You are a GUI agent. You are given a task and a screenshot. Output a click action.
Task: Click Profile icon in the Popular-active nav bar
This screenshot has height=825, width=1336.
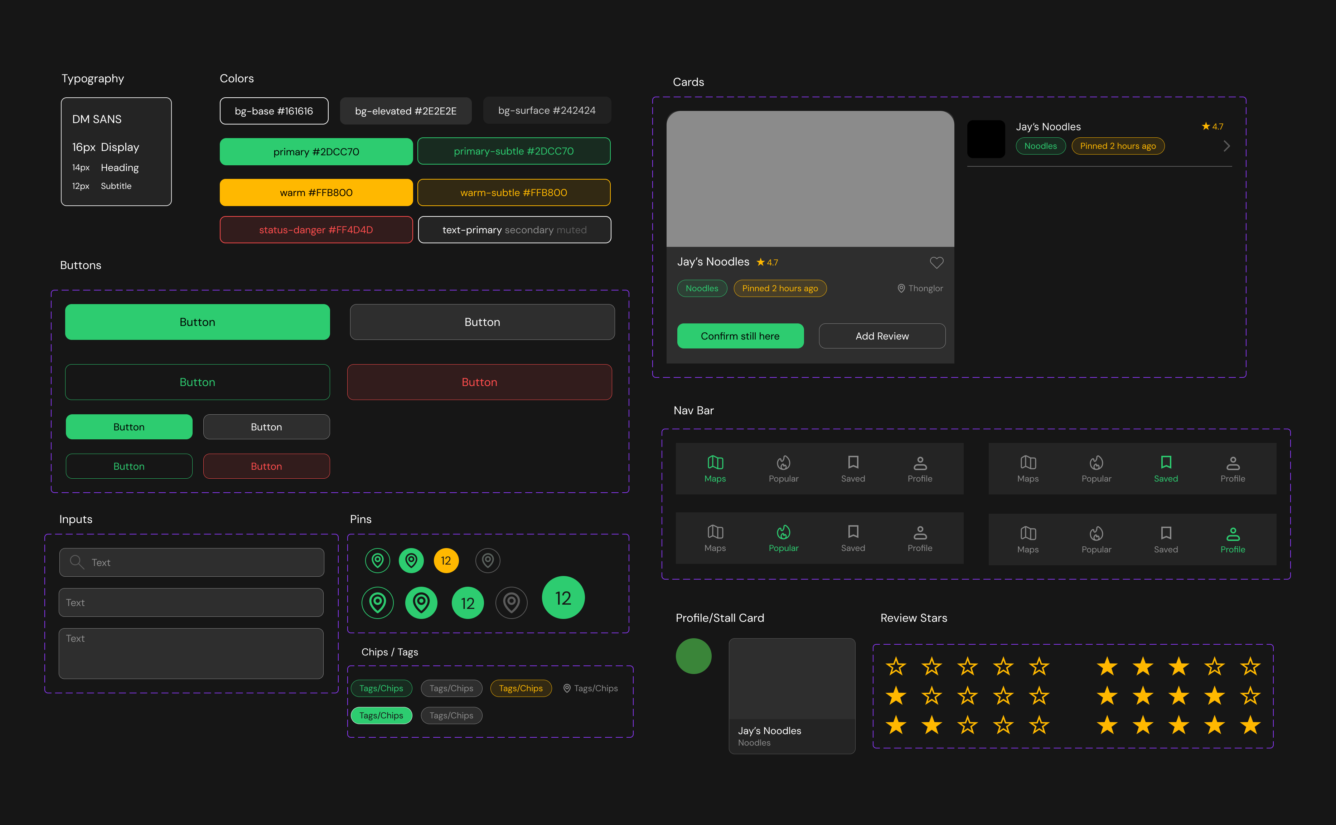tap(920, 533)
